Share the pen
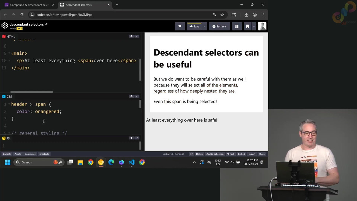Viewport: 357px width, 201px height. pos(262,154)
